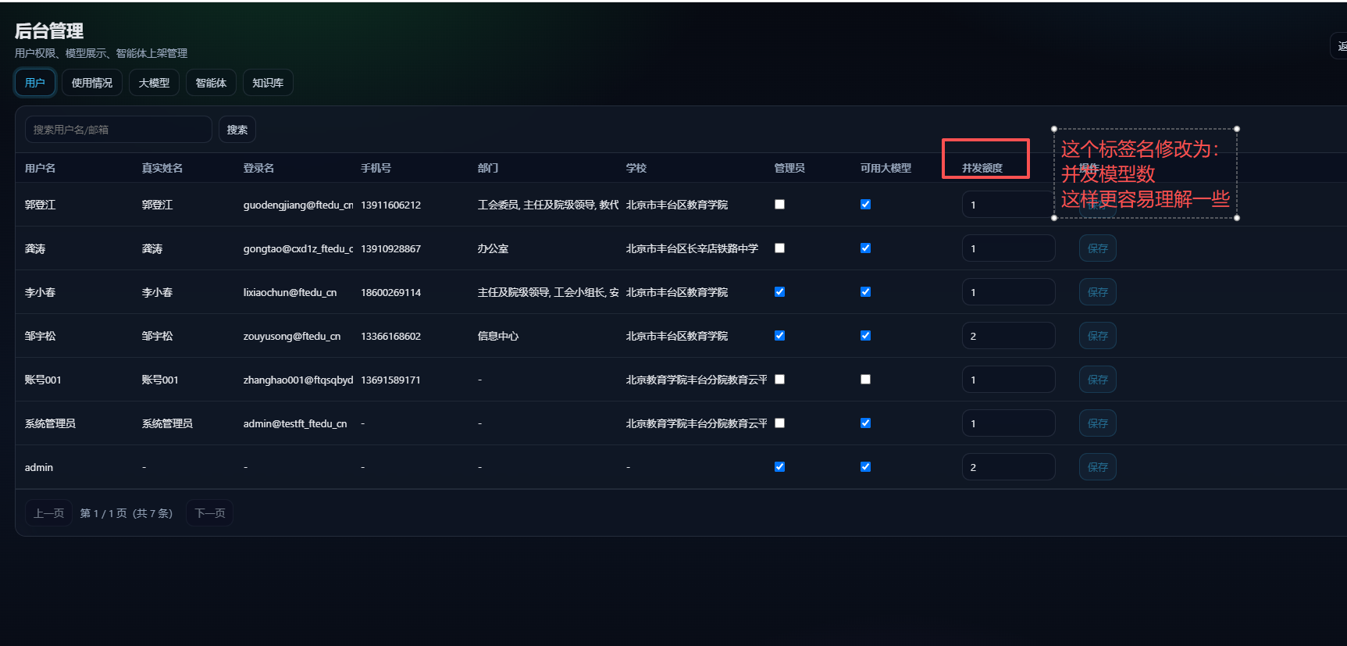Switch to the 使用情况 tab
The image size is (1347, 646).
[x=92, y=83]
